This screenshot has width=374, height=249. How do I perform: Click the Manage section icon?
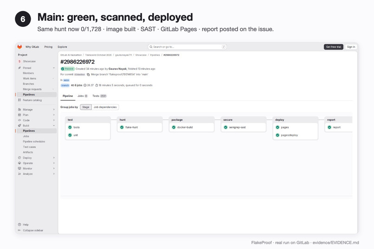19,109
